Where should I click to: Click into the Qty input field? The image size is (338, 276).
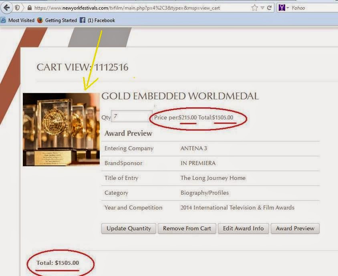tap(131, 117)
